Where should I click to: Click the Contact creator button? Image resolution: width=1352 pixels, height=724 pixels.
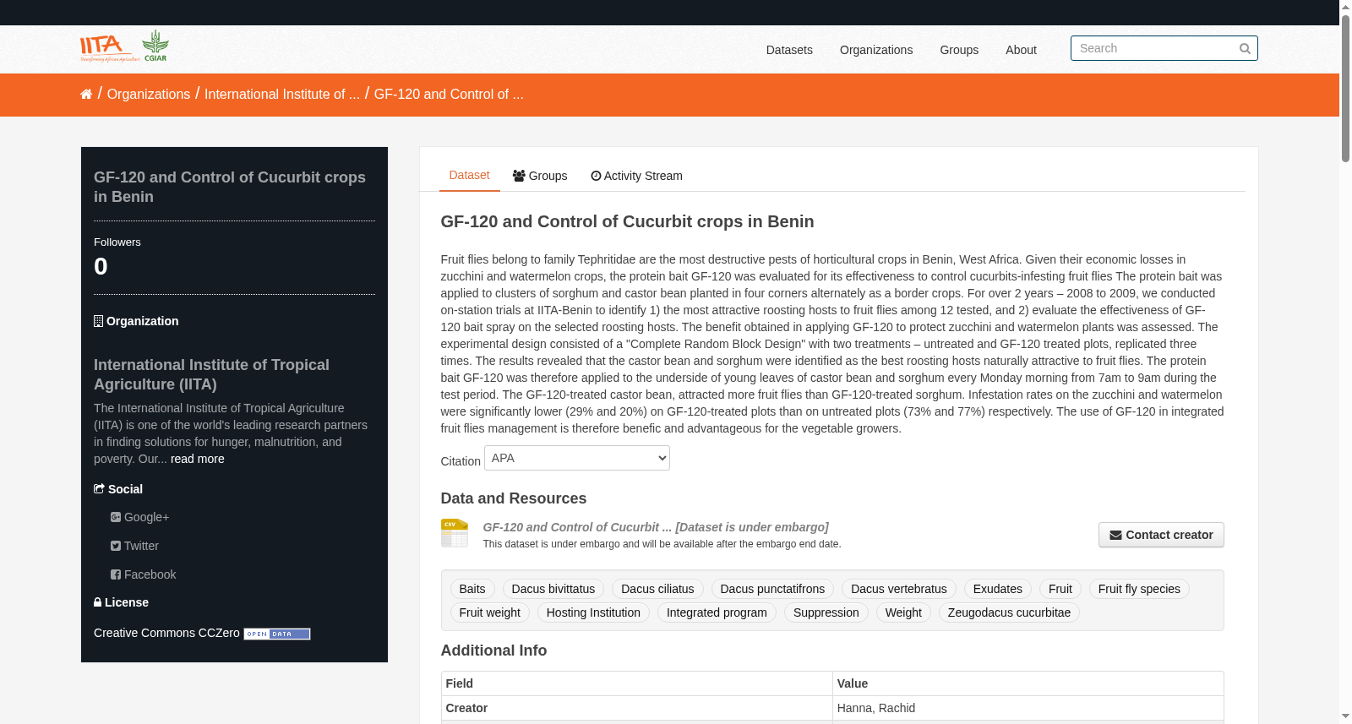(x=1161, y=535)
